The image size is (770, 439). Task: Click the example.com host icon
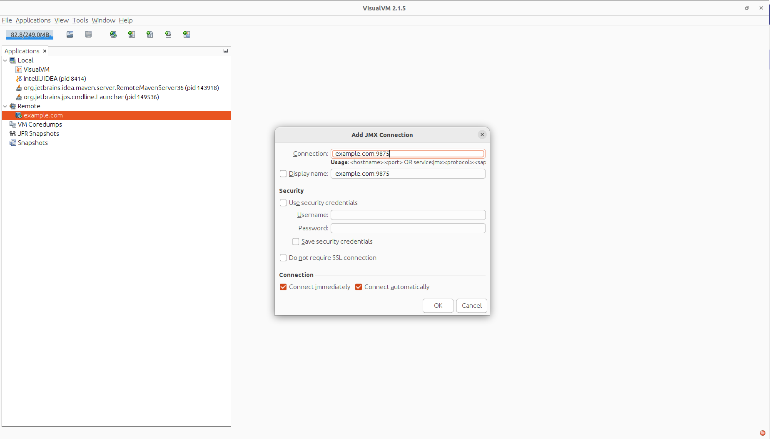click(19, 115)
